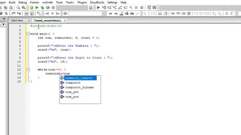Open the wxSmith menu
Screen dimensions: 241x135
click(47, 3)
